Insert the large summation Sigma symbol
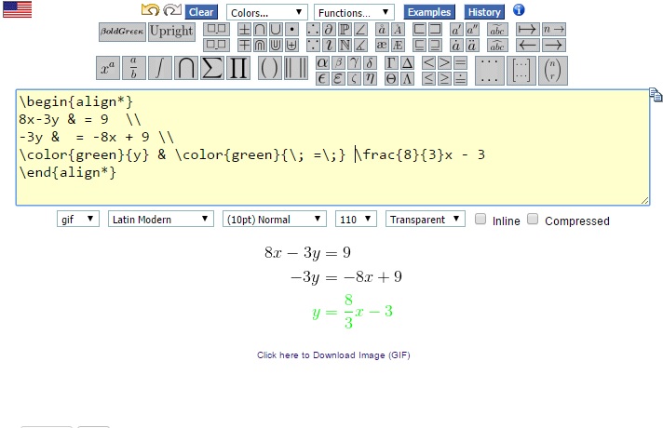 [x=211, y=68]
